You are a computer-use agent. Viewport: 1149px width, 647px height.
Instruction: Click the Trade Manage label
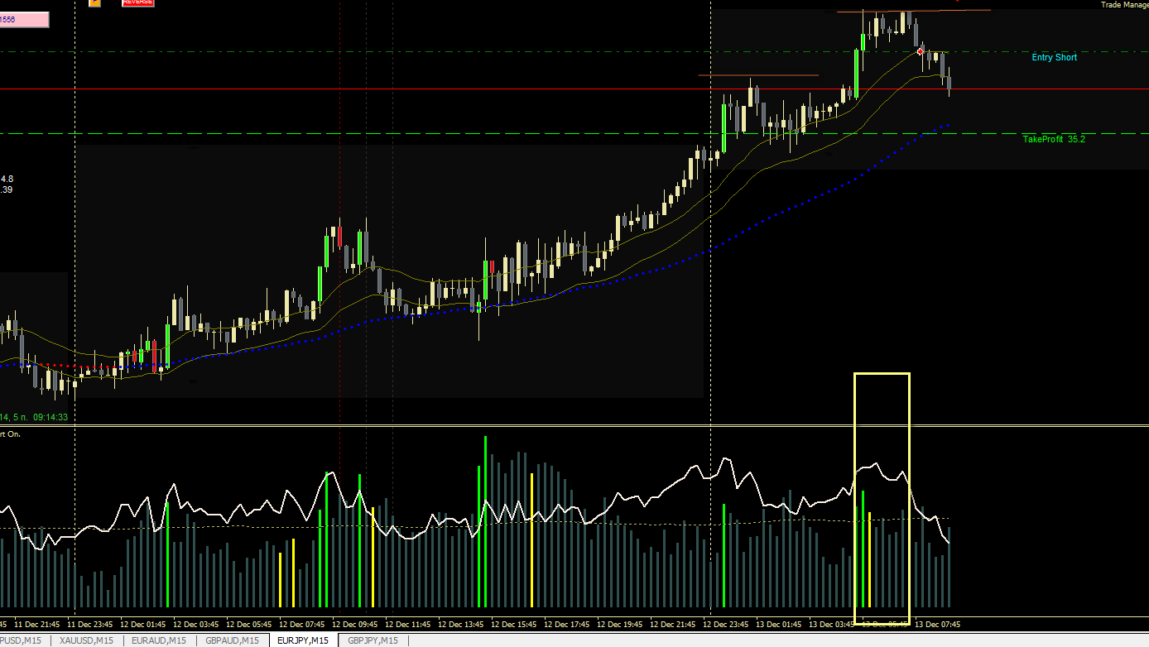[x=1124, y=5]
